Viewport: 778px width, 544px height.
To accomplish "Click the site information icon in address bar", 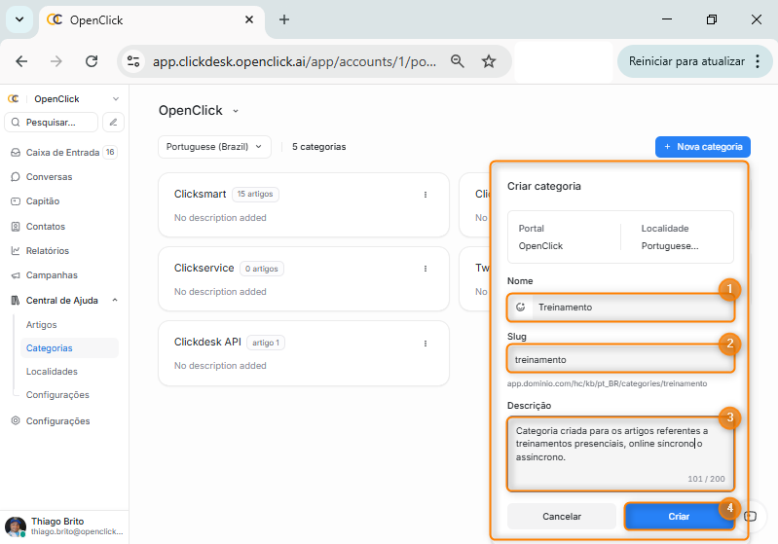I will point(133,61).
